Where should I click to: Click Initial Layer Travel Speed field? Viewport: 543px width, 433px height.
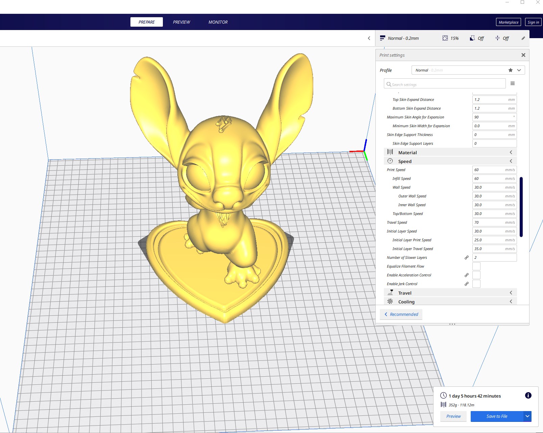click(494, 249)
